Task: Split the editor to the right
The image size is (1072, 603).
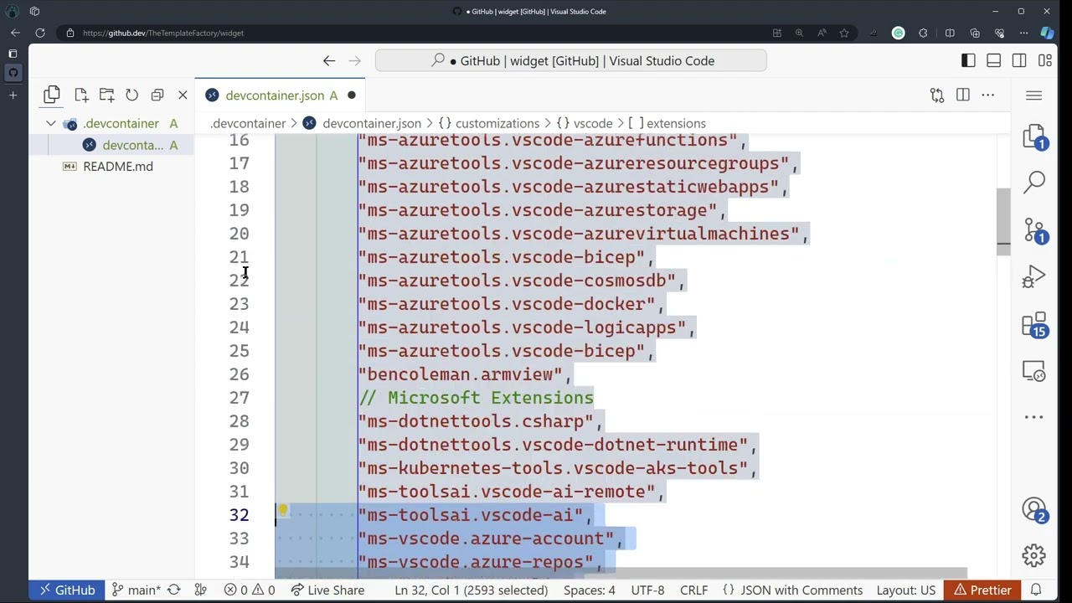Action: (x=962, y=95)
